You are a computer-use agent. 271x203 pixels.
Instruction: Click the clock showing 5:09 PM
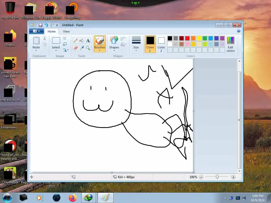pyautogui.click(x=258, y=196)
